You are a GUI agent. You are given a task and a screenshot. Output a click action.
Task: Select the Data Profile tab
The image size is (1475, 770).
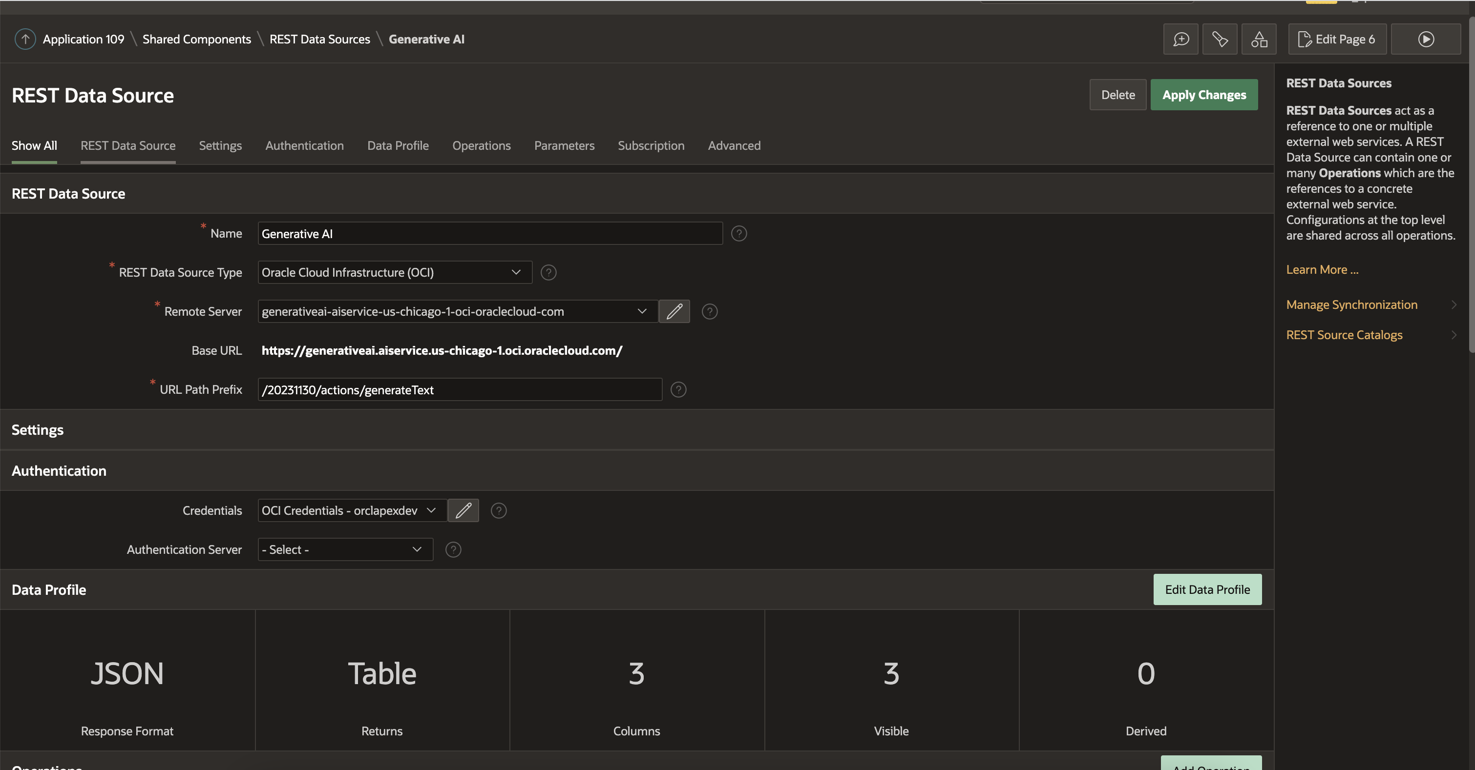tap(398, 145)
